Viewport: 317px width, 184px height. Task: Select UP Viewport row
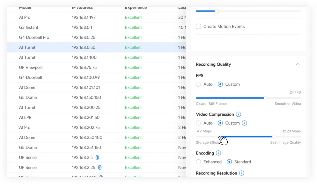pyautogui.click(x=96, y=67)
